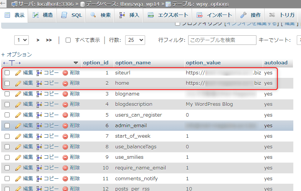This screenshot has height=191, width=301.
Task: Select the checkbox for users_can_register row
Action: coord(7,115)
